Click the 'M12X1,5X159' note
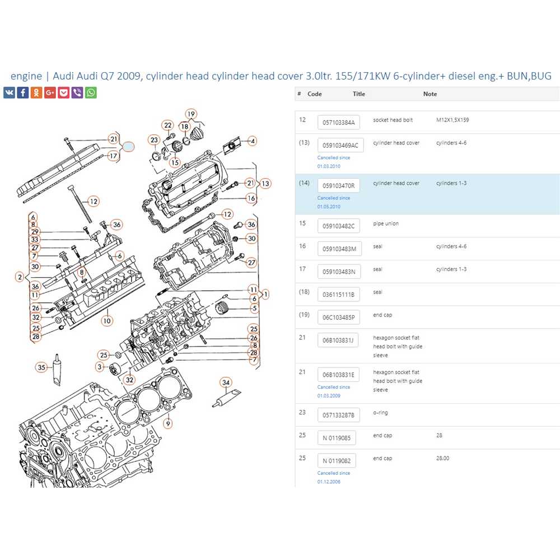Viewport: 560px width, 560px height. 452,120
